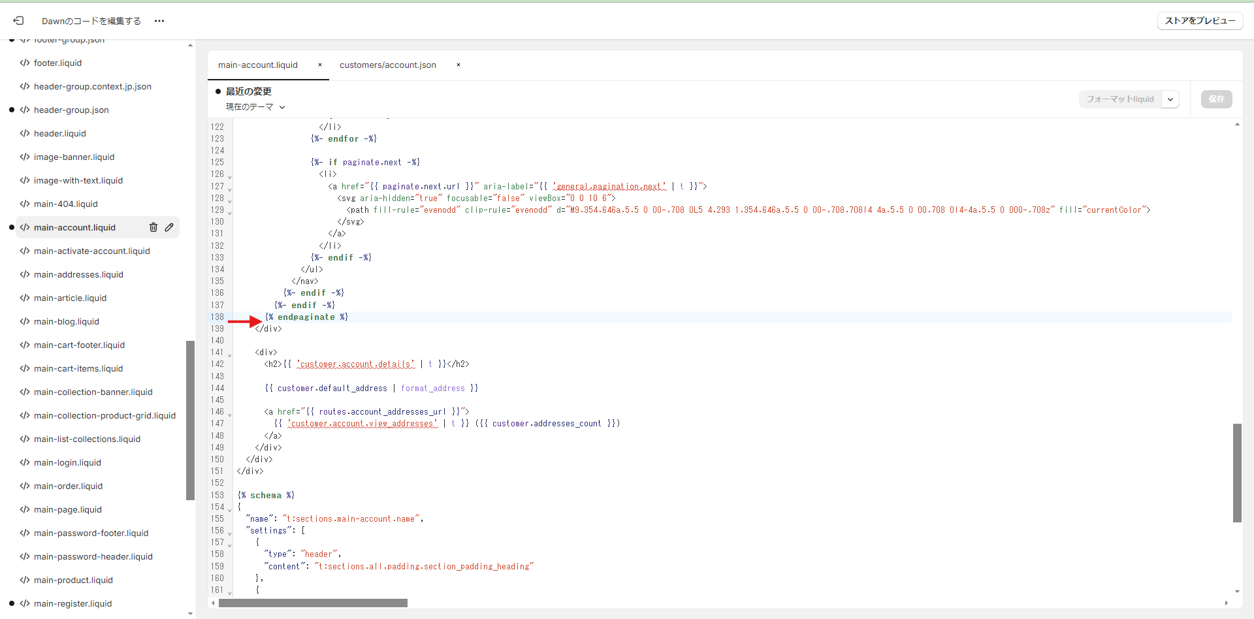Open header.liquid file
Screen dimensions: 1254x619
pyautogui.click(x=60, y=133)
